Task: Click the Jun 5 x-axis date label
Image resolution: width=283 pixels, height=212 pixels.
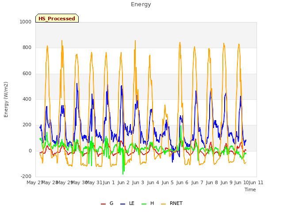Action: point(168,182)
